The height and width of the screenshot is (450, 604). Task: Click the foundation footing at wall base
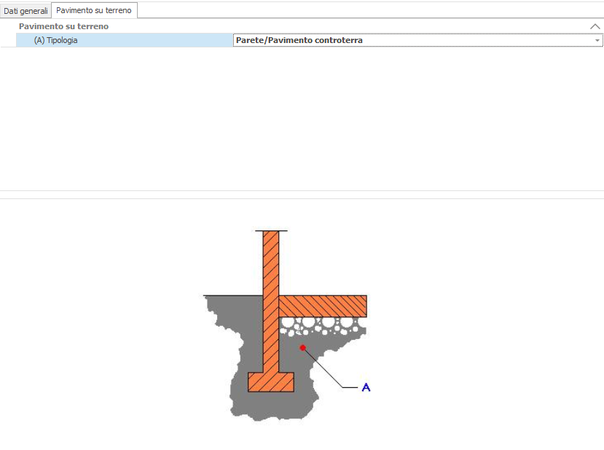point(270,382)
